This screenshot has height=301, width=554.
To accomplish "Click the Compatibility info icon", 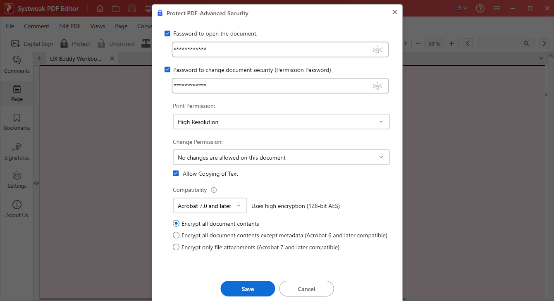I will point(214,190).
